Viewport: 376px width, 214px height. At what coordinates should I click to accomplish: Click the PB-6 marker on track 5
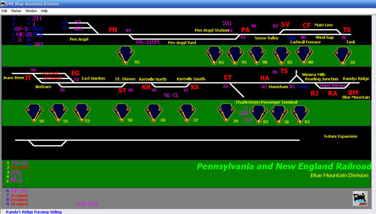[16, 181]
